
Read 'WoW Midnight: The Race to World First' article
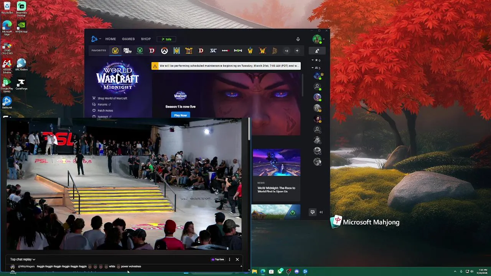pyautogui.click(x=276, y=190)
